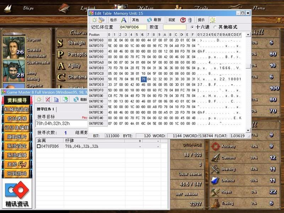Click the 'Usual seaman' text in game stats

190,174
